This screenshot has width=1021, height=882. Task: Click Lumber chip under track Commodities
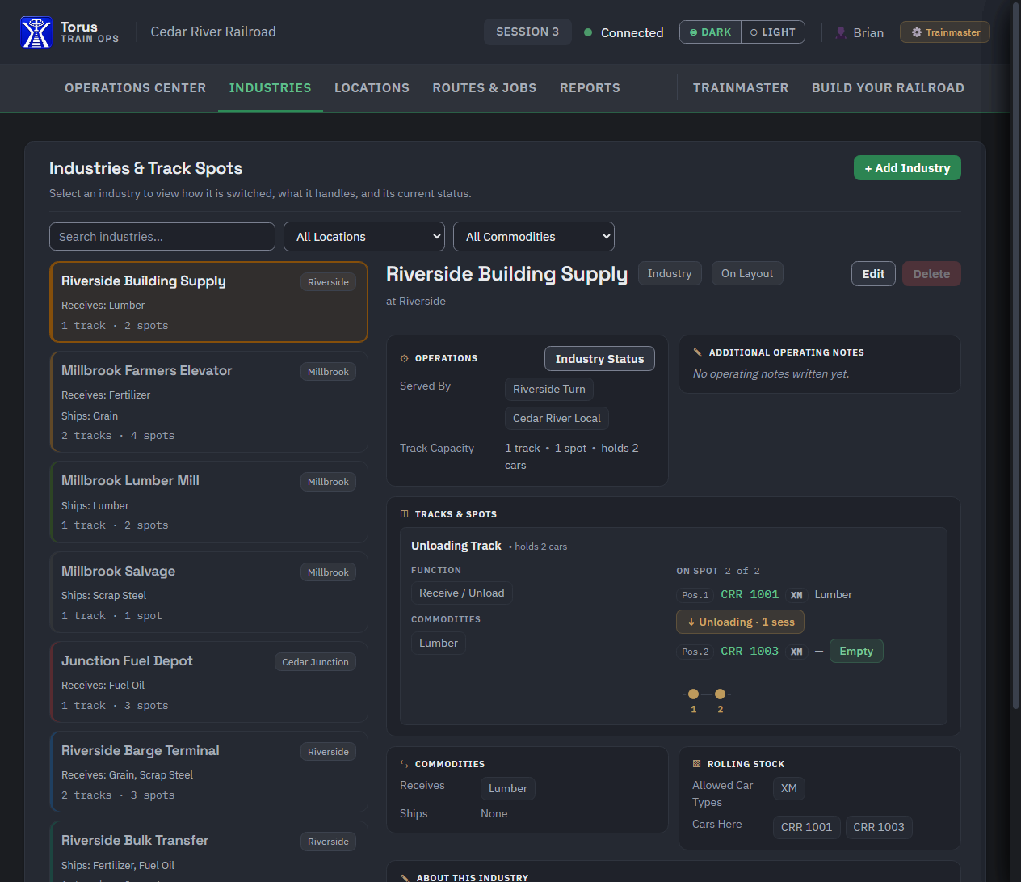click(439, 643)
